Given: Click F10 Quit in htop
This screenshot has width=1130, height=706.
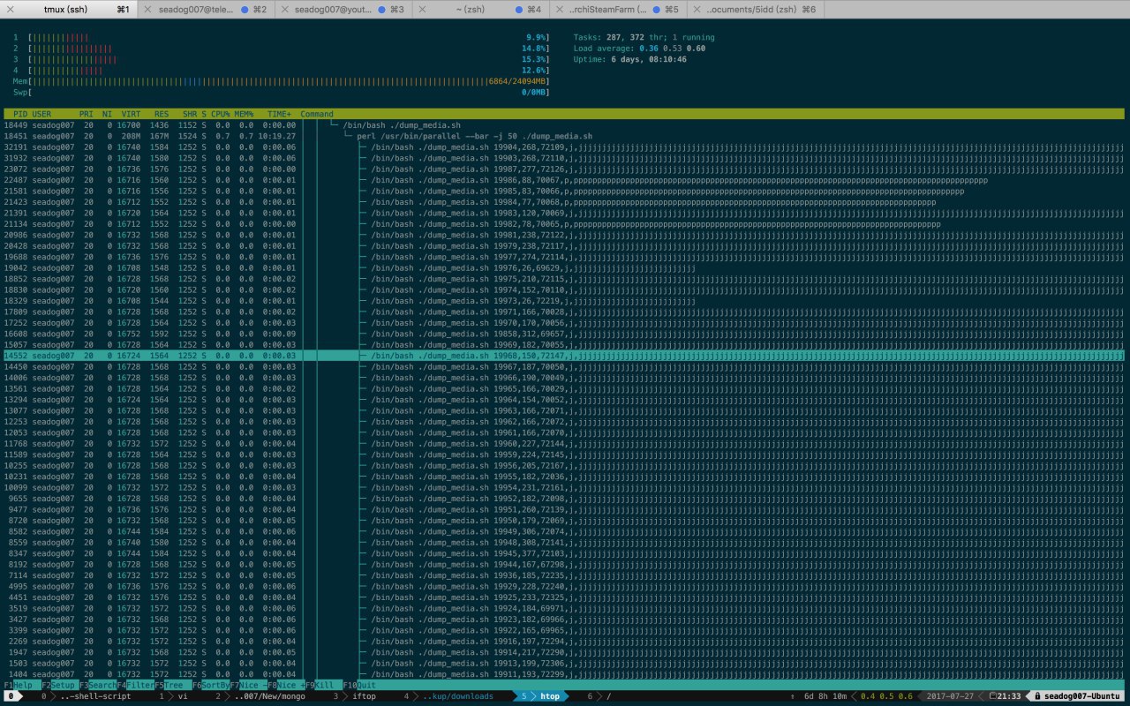Looking at the screenshot, I should click(x=360, y=685).
